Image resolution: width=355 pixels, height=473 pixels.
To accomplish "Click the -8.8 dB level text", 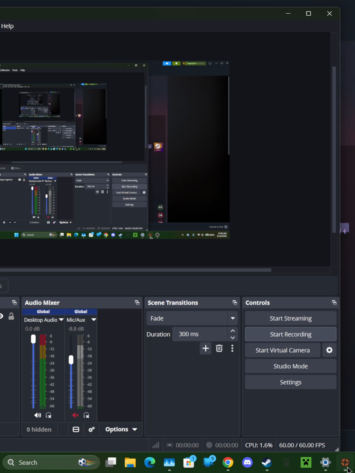I will click(76, 329).
